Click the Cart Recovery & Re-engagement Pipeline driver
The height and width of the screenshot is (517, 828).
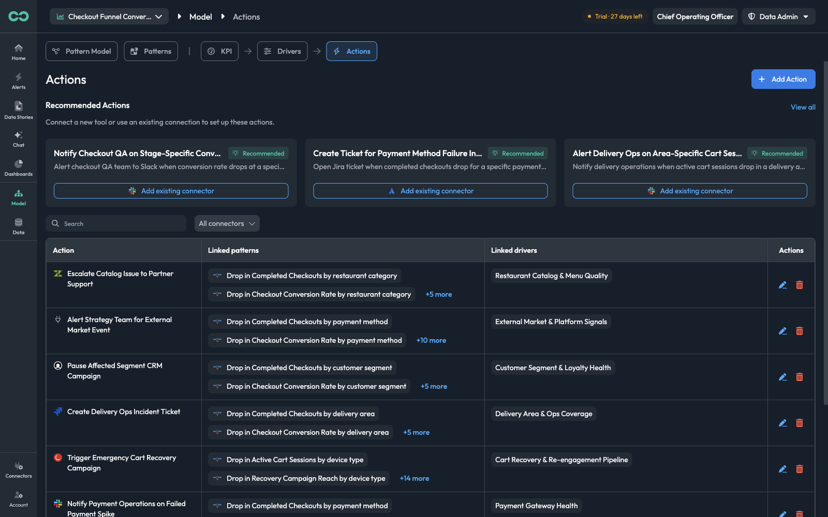(561, 460)
